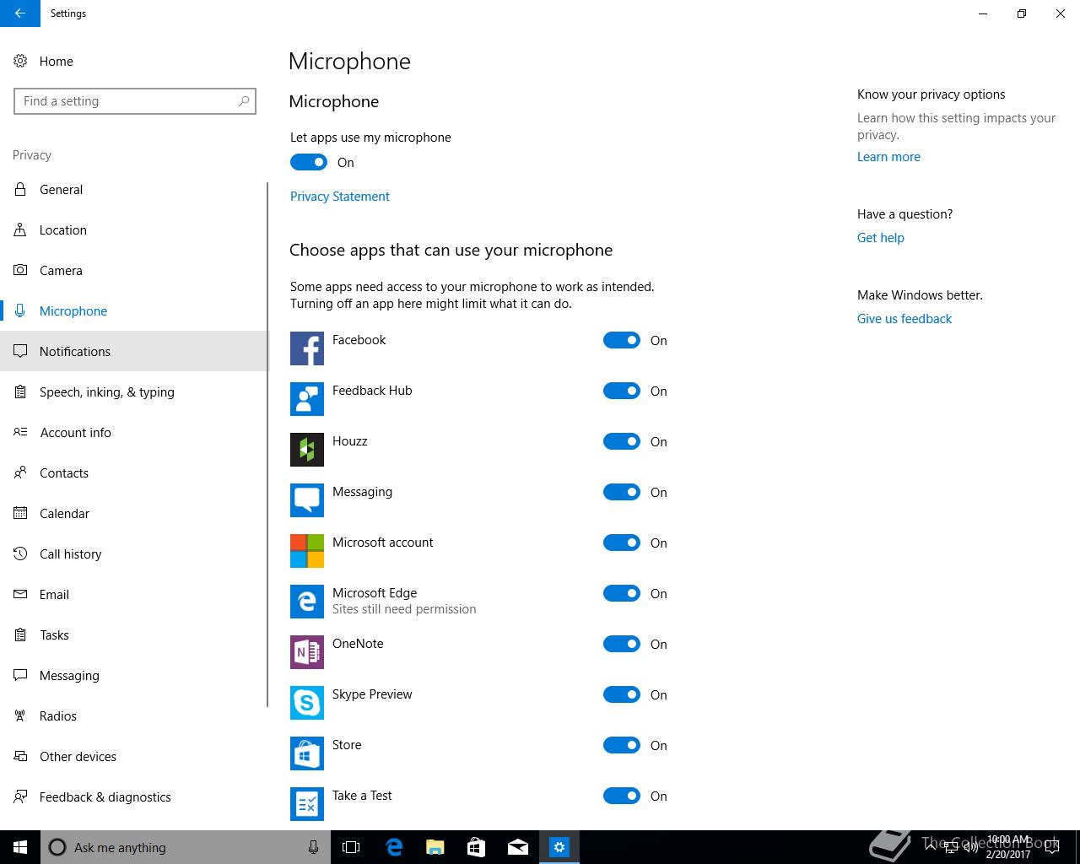Click the Houzz app icon
This screenshot has height=864, width=1080.
click(x=307, y=450)
